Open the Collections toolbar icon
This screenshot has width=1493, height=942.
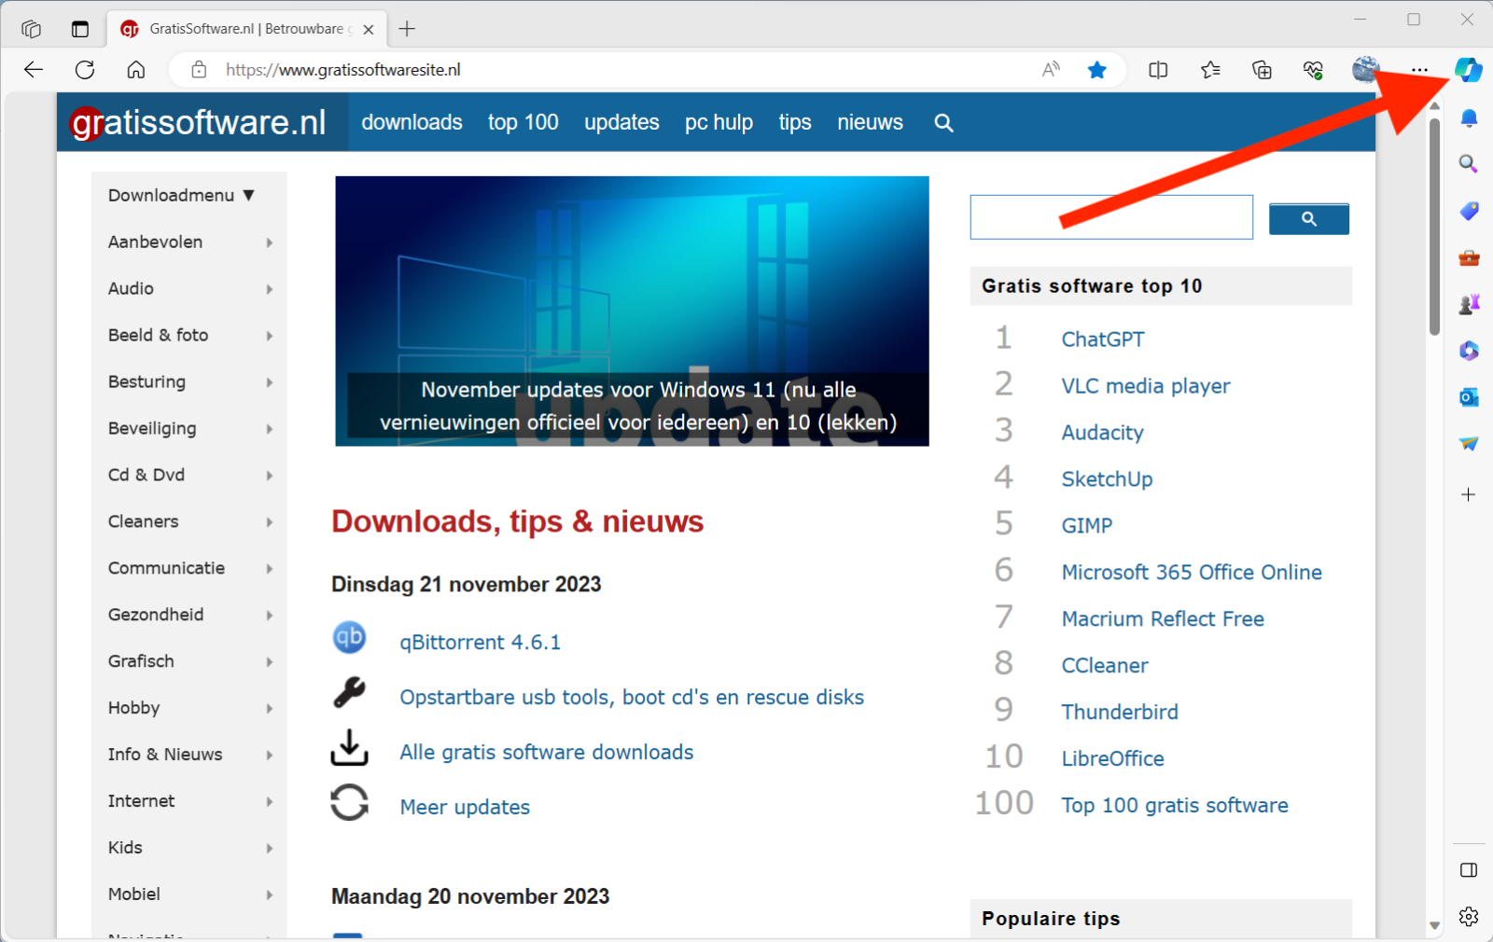(x=1262, y=70)
